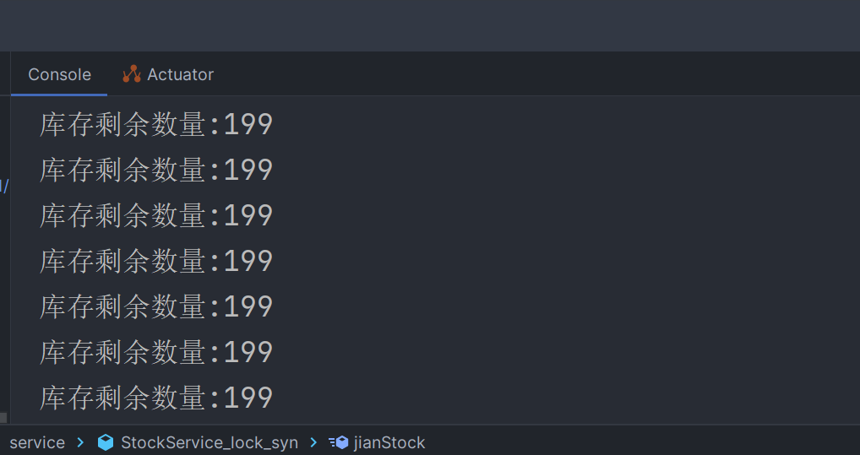Select the Actuator tab label
The image size is (860, 455).
tap(180, 74)
